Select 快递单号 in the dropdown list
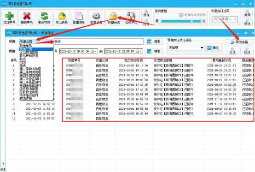Image resolution: width=255 pixels, height=172 pixels. coord(36,46)
